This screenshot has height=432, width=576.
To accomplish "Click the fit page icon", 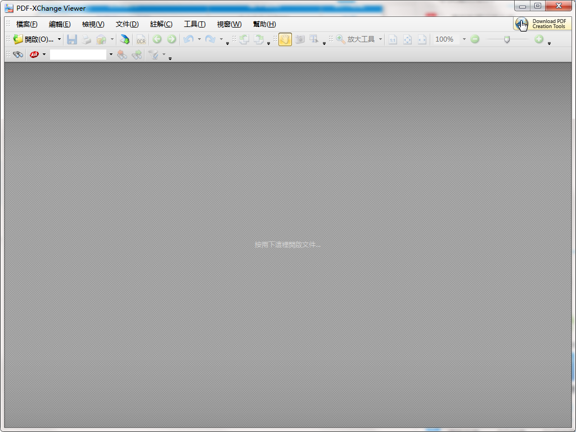I will [x=407, y=39].
